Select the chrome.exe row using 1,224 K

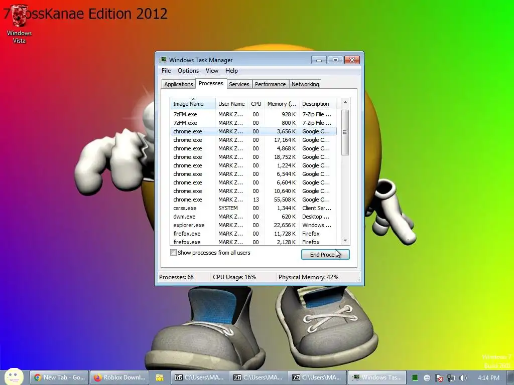click(253, 165)
